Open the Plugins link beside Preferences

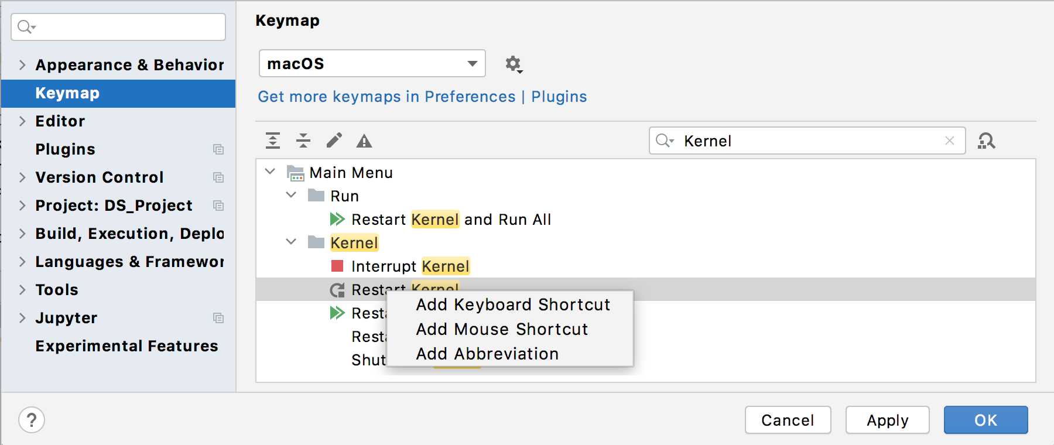(559, 97)
